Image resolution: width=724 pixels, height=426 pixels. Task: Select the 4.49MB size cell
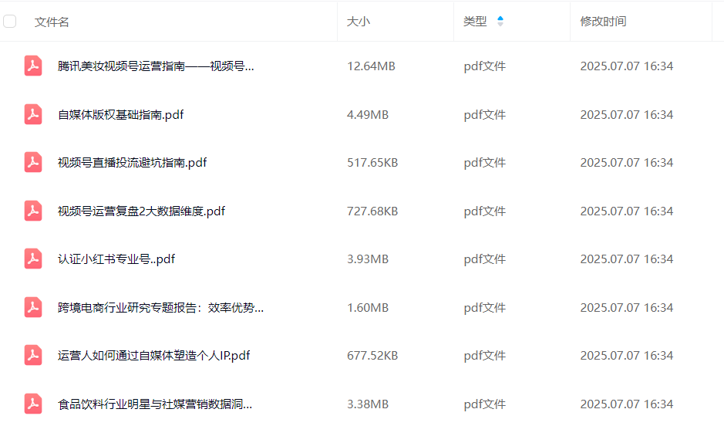368,115
